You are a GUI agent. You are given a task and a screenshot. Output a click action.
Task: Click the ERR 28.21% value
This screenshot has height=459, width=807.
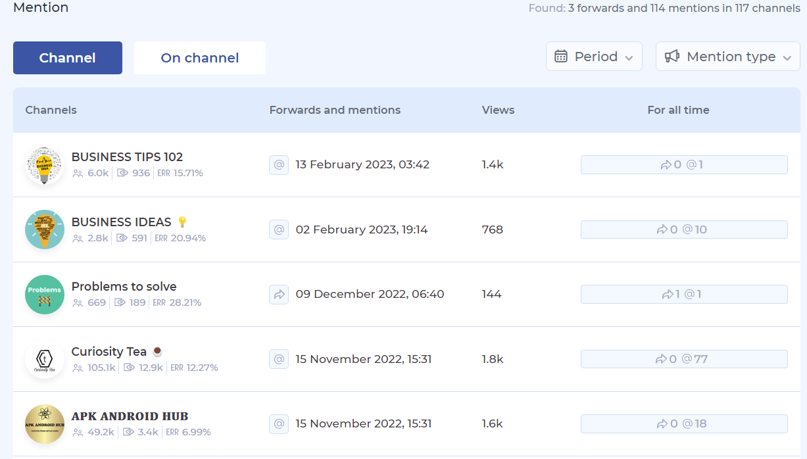point(177,302)
